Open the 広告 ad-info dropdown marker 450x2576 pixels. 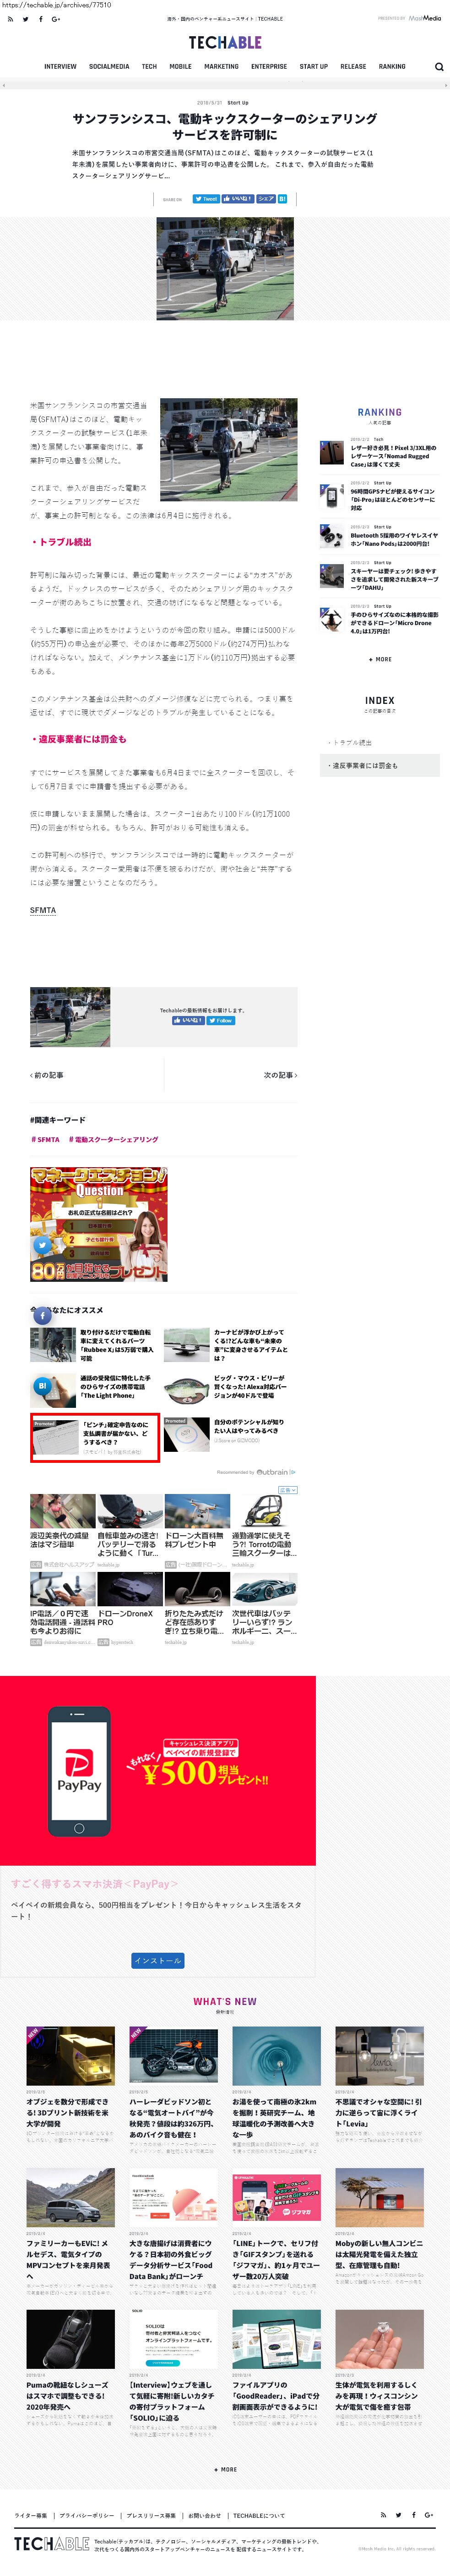[x=288, y=1490]
